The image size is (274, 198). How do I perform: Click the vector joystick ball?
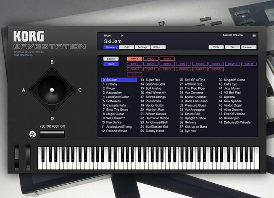pos(52,90)
